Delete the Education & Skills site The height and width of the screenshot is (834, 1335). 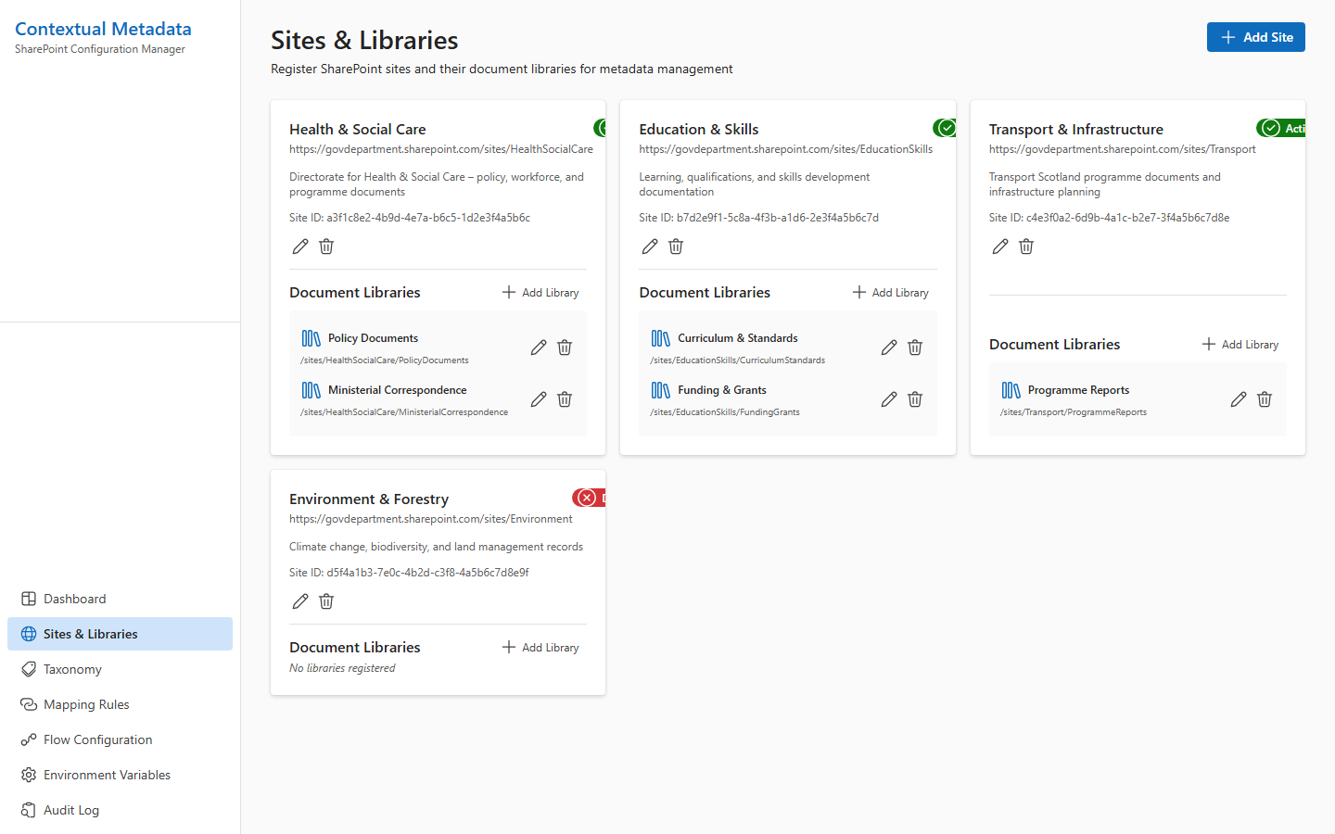tap(676, 246)
